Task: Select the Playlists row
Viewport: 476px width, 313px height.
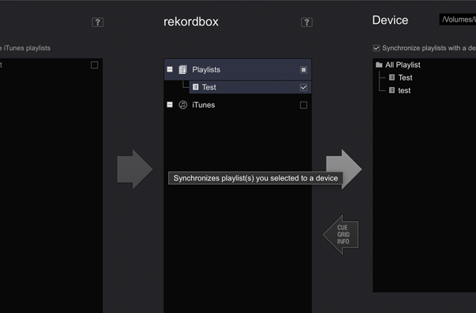Action: coord(238,69)
